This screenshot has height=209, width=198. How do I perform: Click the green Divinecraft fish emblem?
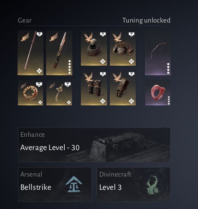pos(153,185)
